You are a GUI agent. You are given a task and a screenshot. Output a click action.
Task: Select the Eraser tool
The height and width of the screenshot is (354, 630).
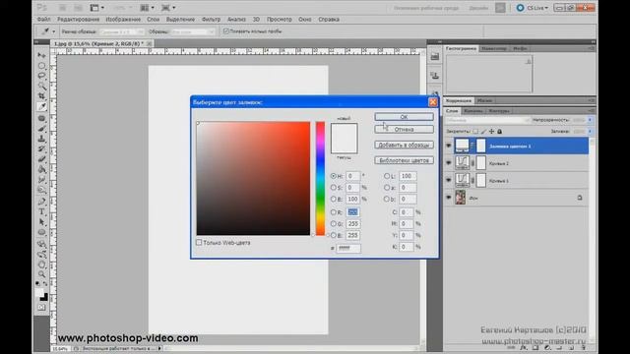[41, 159]
